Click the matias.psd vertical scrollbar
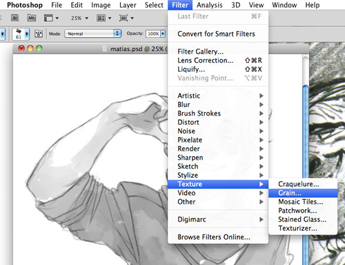Viewport: 345px width, 265px height. coord(306,160)
